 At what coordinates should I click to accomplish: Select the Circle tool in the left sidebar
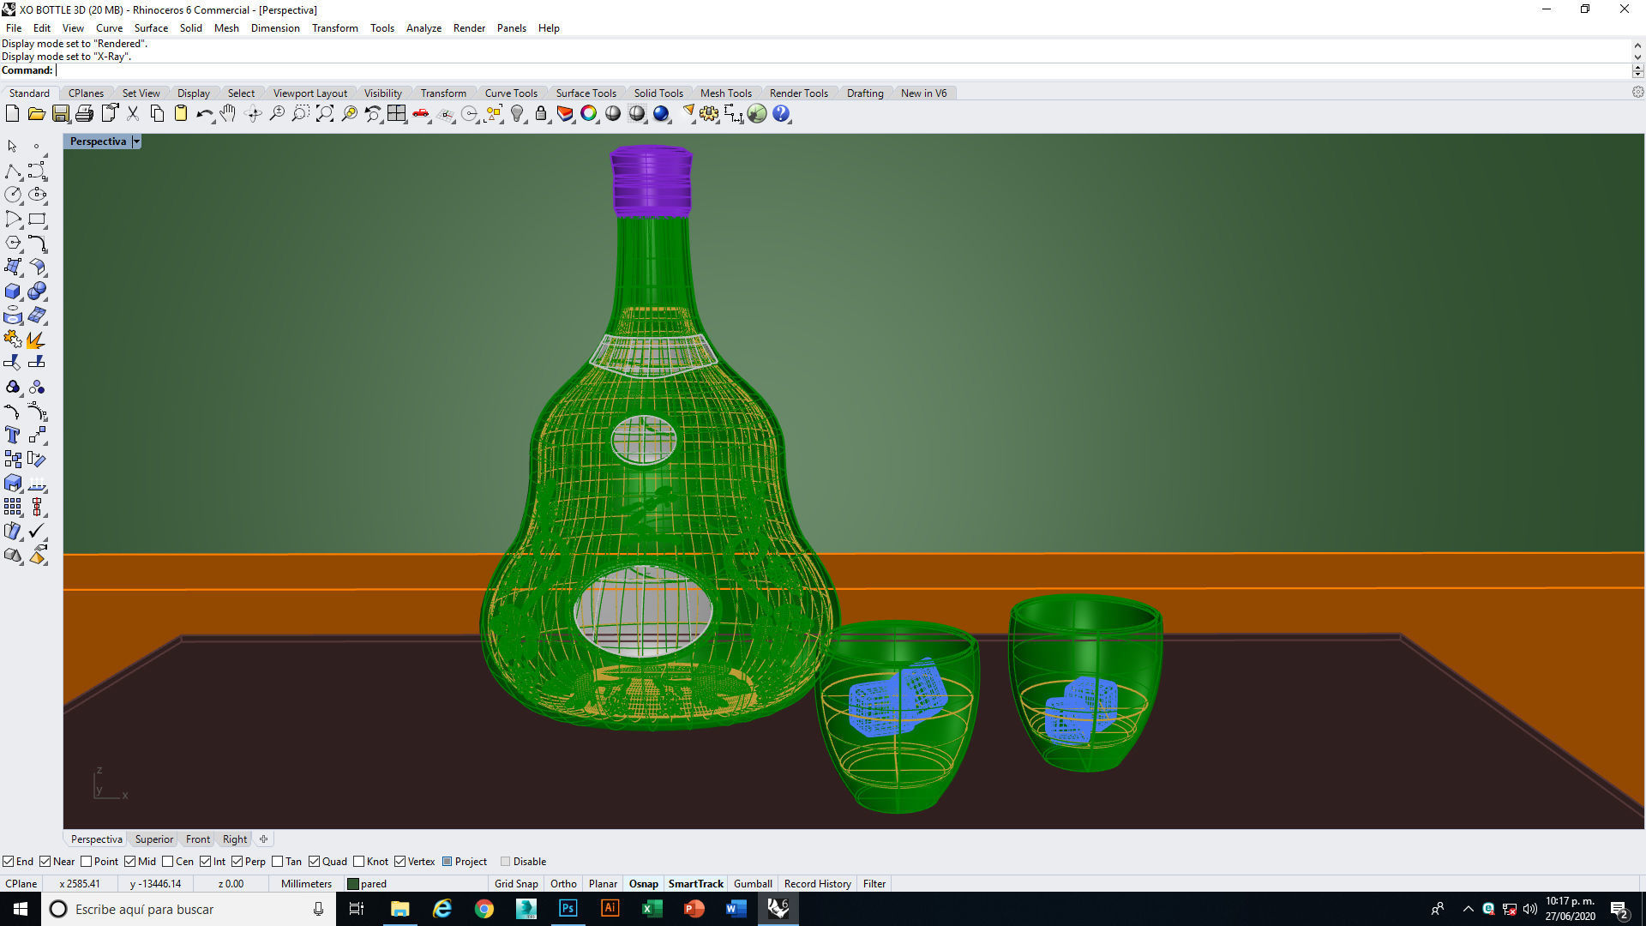click(x=13, y=195)
